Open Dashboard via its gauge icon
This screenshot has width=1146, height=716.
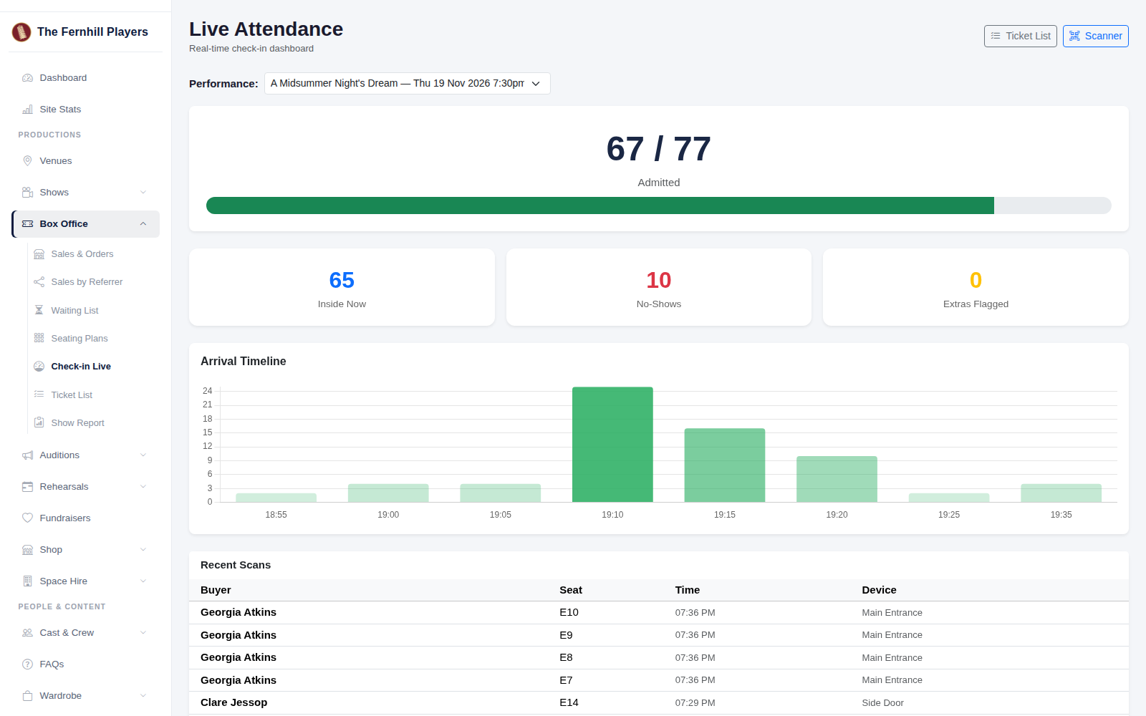click(28, 78)
